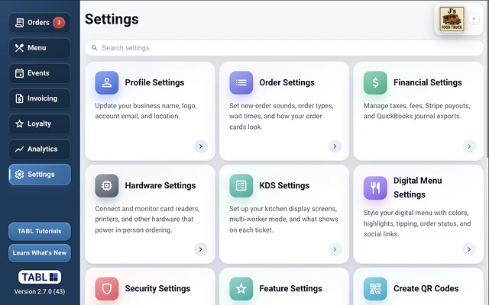Image resolution: width=489 pixels, height=305 pixels.
Task: Click the Feature Settings star icon
Action: (241, 289)
